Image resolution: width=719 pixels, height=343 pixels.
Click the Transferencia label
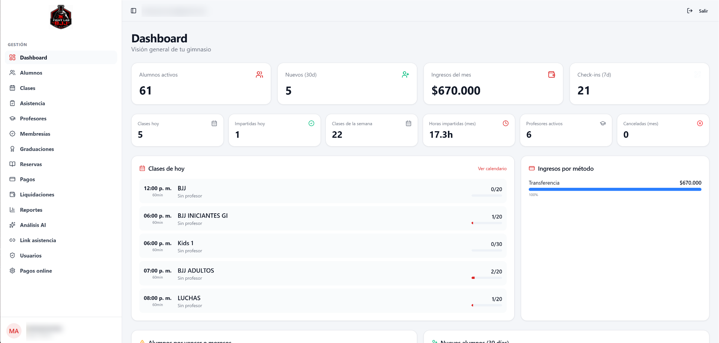[x=544, y=183]
